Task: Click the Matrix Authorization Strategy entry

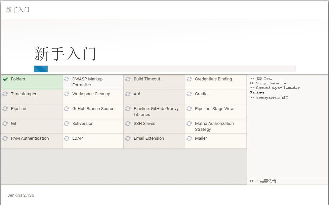Action: [214, 126]
